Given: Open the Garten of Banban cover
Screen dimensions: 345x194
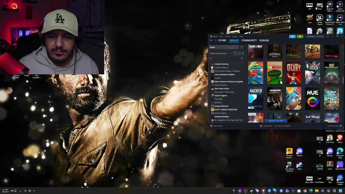Looking at the screenshot, I should click(275, 73).
